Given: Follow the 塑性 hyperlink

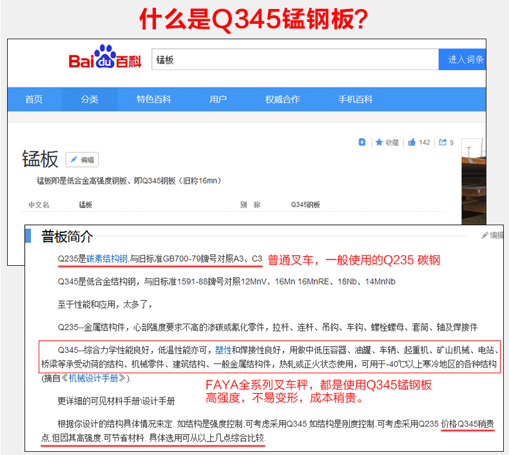Looking at the screenshot, I should pyautogui.click(x=224, y=350).
